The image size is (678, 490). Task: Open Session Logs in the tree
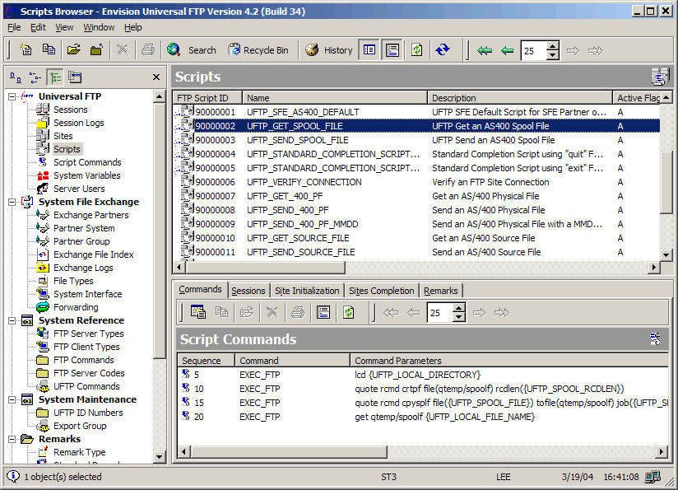click(x=78, y=123)
